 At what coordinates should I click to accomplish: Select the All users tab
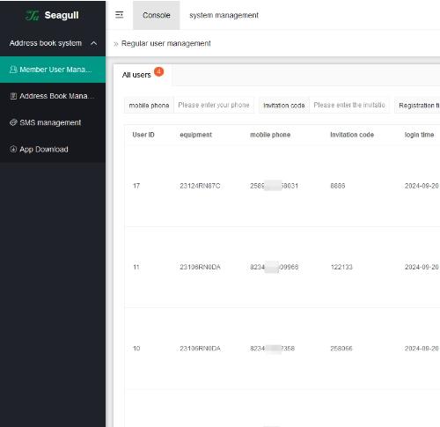click(143, 75)
